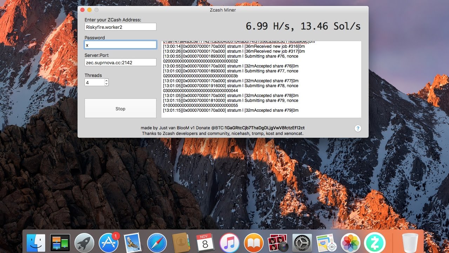The image size is (449, 253).
Task: Launch Safari compass icon
Action: click(156, 243)
